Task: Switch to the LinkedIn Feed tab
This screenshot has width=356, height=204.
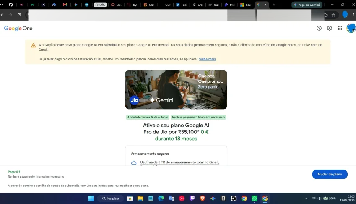Action: click(x=181, y=5)
